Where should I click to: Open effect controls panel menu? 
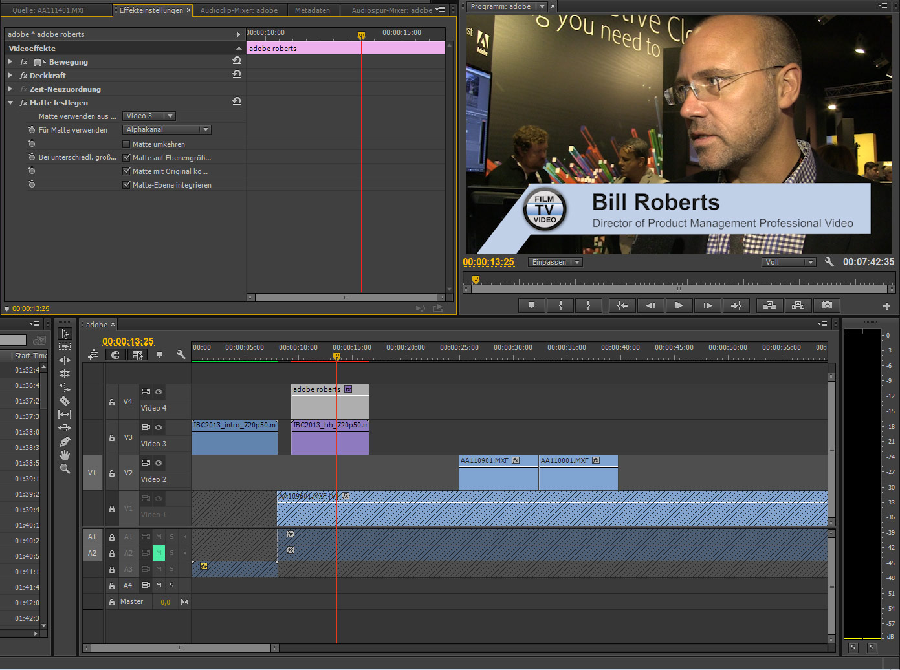[441, 10]
